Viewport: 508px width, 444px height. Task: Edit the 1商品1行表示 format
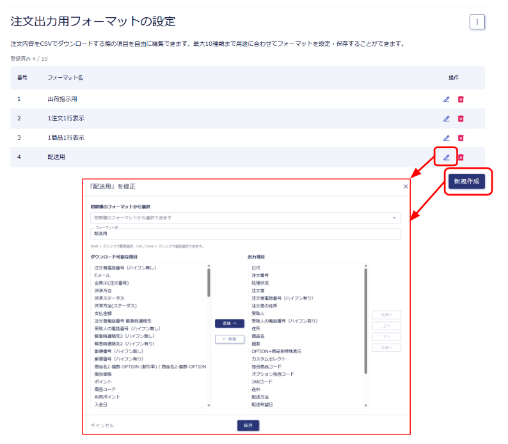coord(446,138)
